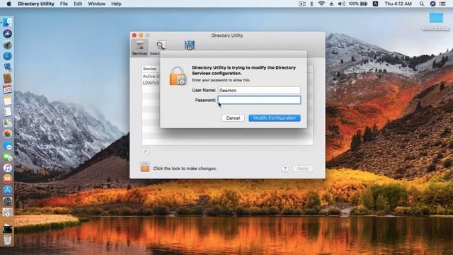This screenshot has width=453, height=255.
Task: Open App Store from the Dock
Action: (8, 191)
